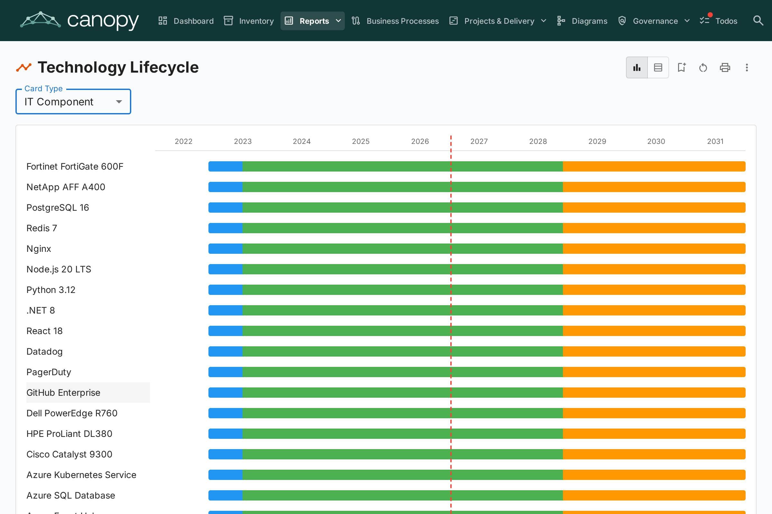Screen dimensions: 772x514
Task: Click the Canopy logo
Action: (x=79, y=21)
